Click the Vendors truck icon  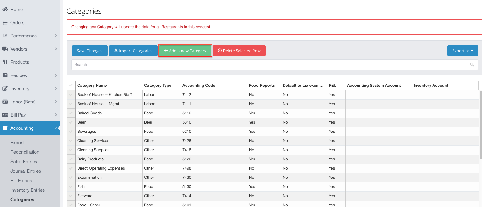pyautogui.click(x=5, y=49)
